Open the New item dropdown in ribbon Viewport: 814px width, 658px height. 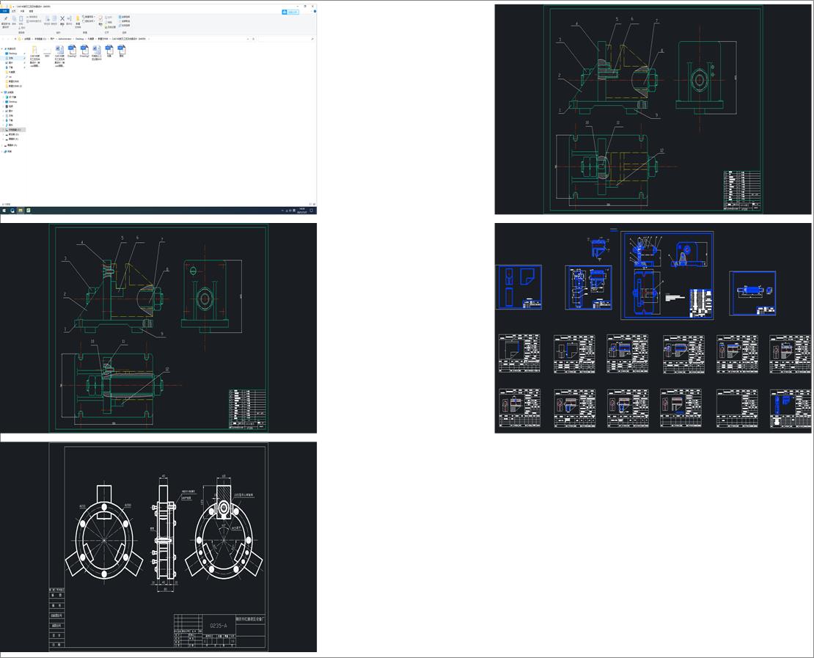[x=89, y=17]
